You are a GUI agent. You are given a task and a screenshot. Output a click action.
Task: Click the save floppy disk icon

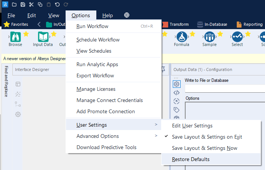[23, 4]
